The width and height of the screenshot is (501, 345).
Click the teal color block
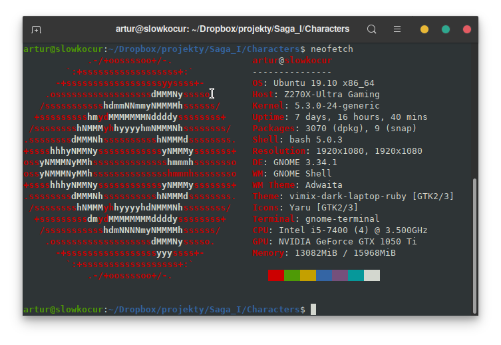[356, 275]
